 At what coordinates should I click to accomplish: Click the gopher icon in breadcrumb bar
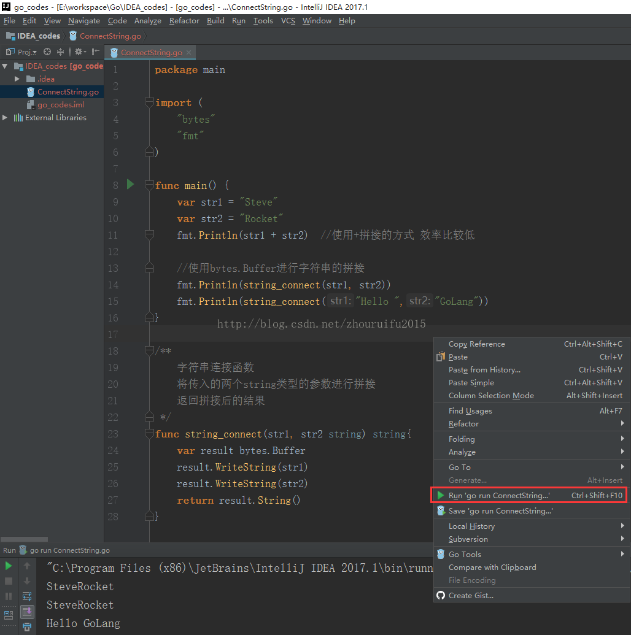pos(73,36)
